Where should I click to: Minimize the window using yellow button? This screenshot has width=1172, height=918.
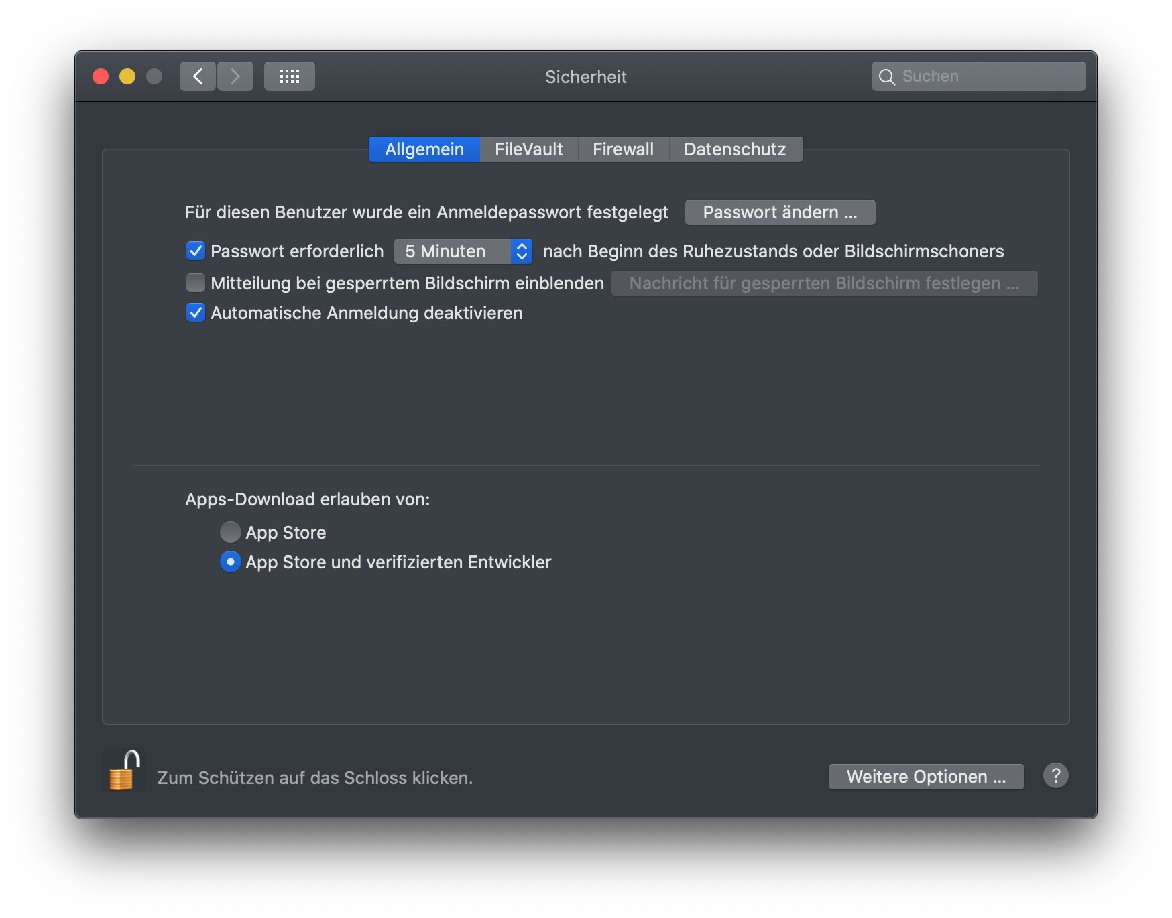tap(127, 76)
